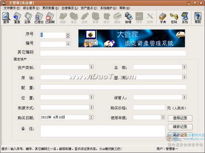This screenshot has width=205, height=153.
Task: Click the 保存 save toolbar icon
Action: pos(139,18)
